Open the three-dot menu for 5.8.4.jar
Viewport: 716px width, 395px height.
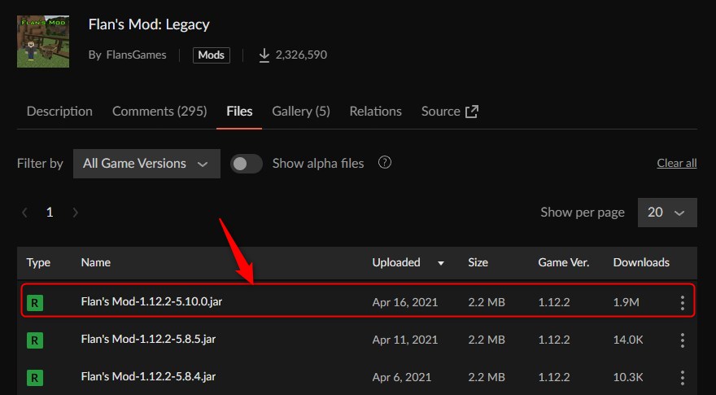(x=682, y=378)
